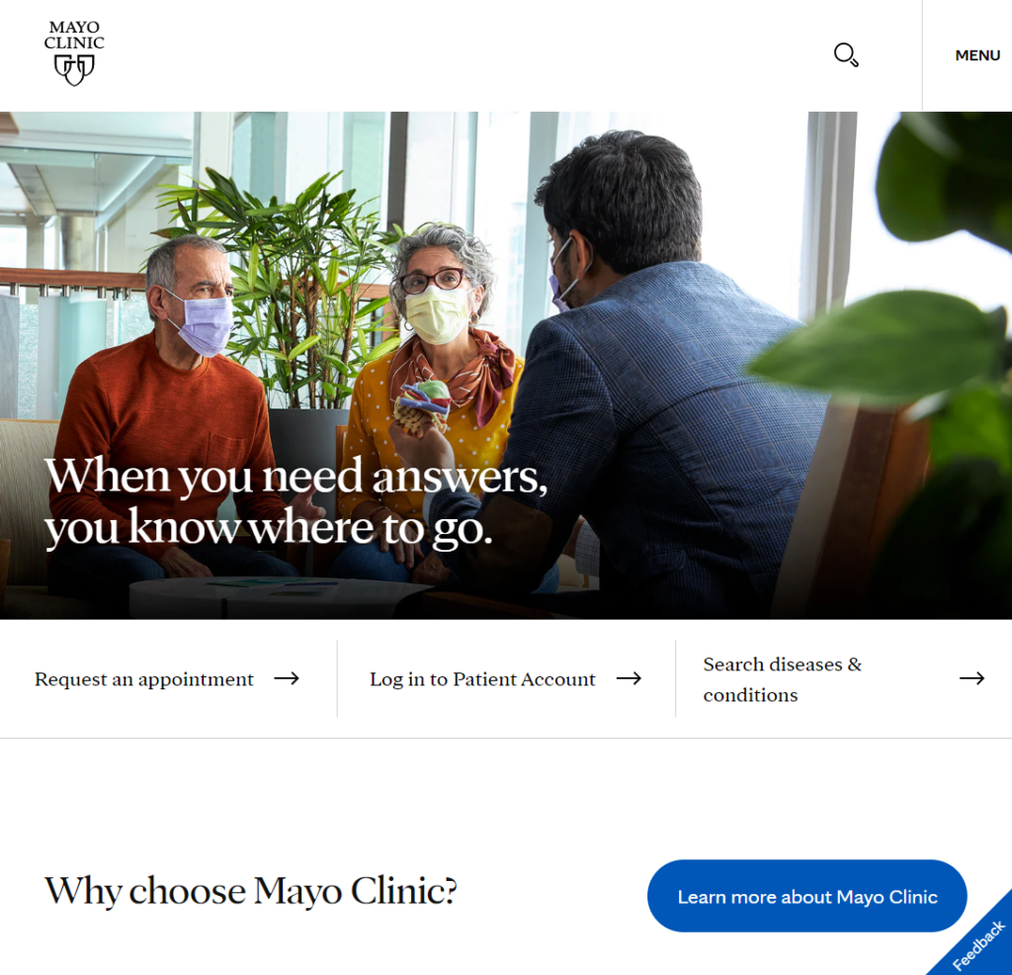Click the arrow beside Request an appointment
Viewport: 1012px width, 975px height.
click(x=287, y=678)
